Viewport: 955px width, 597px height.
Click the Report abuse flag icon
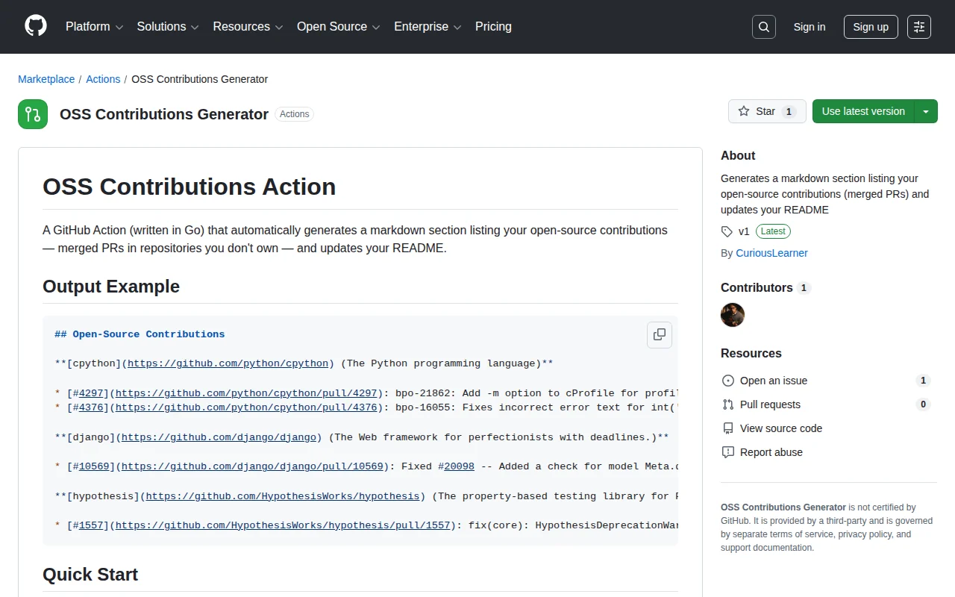[x=728, y=452]
